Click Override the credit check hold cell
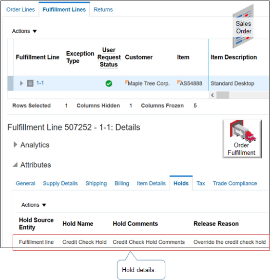The width and height of the screenshot is (270, 280). [230, 242]
